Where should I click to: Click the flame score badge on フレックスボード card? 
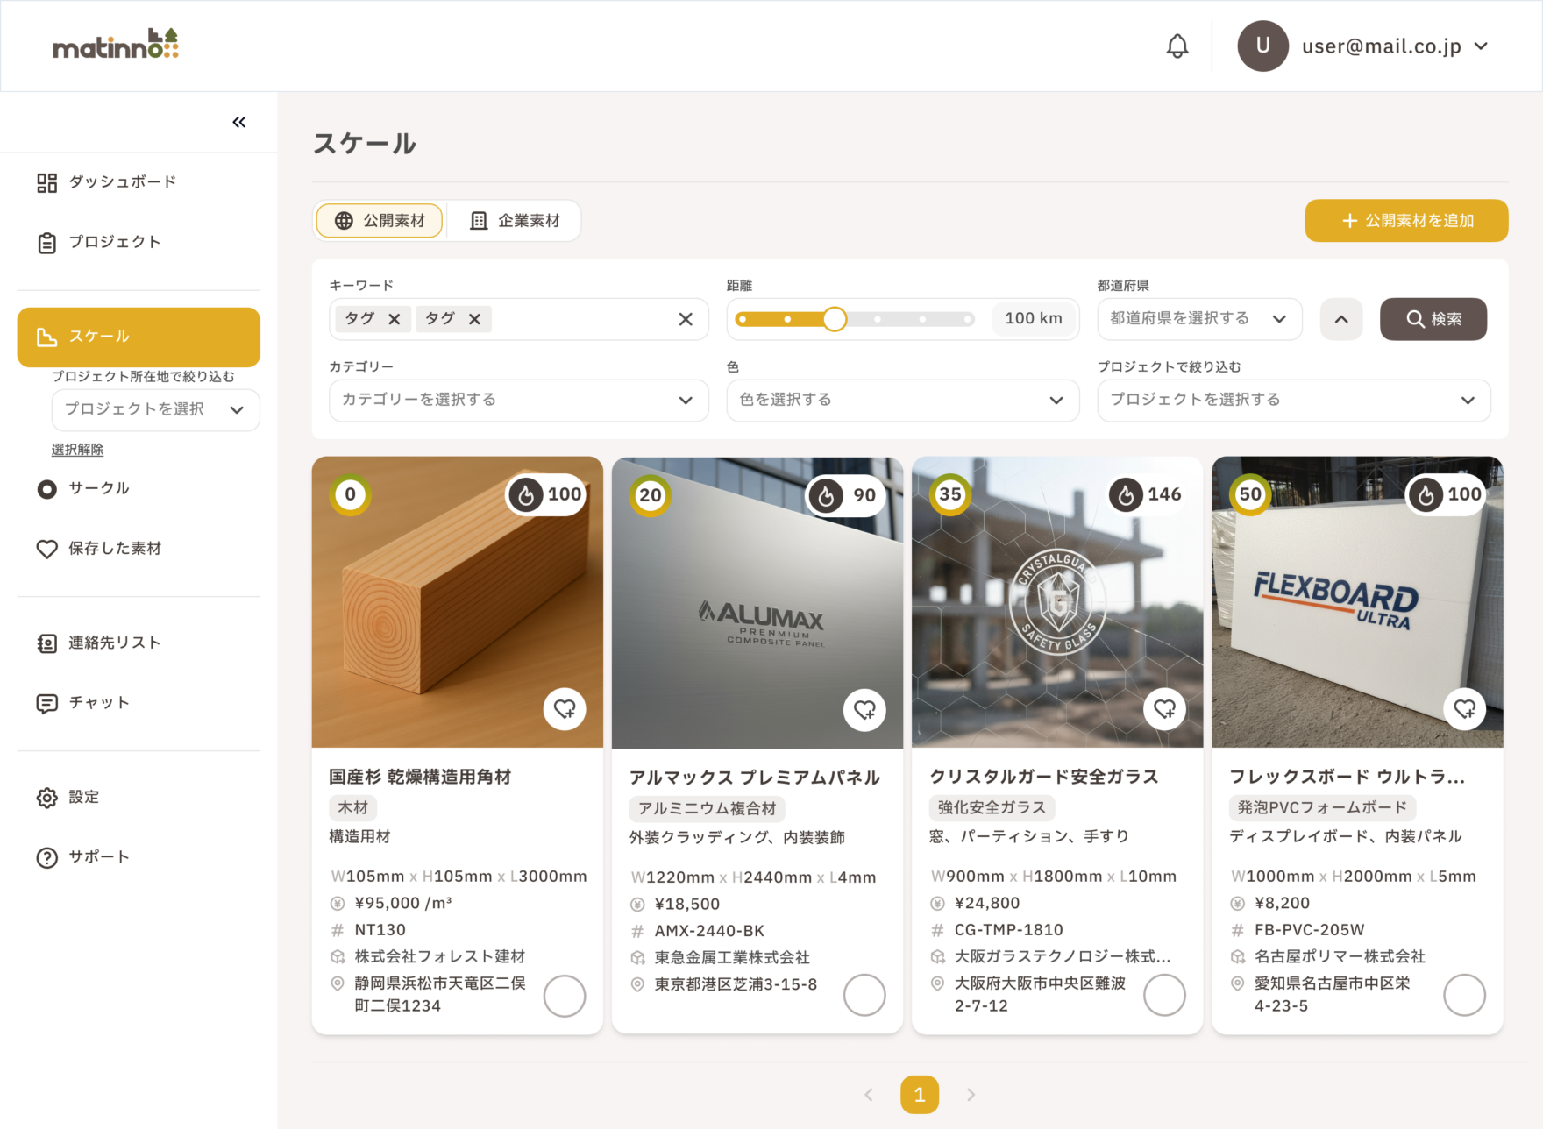click(1447, 494)
